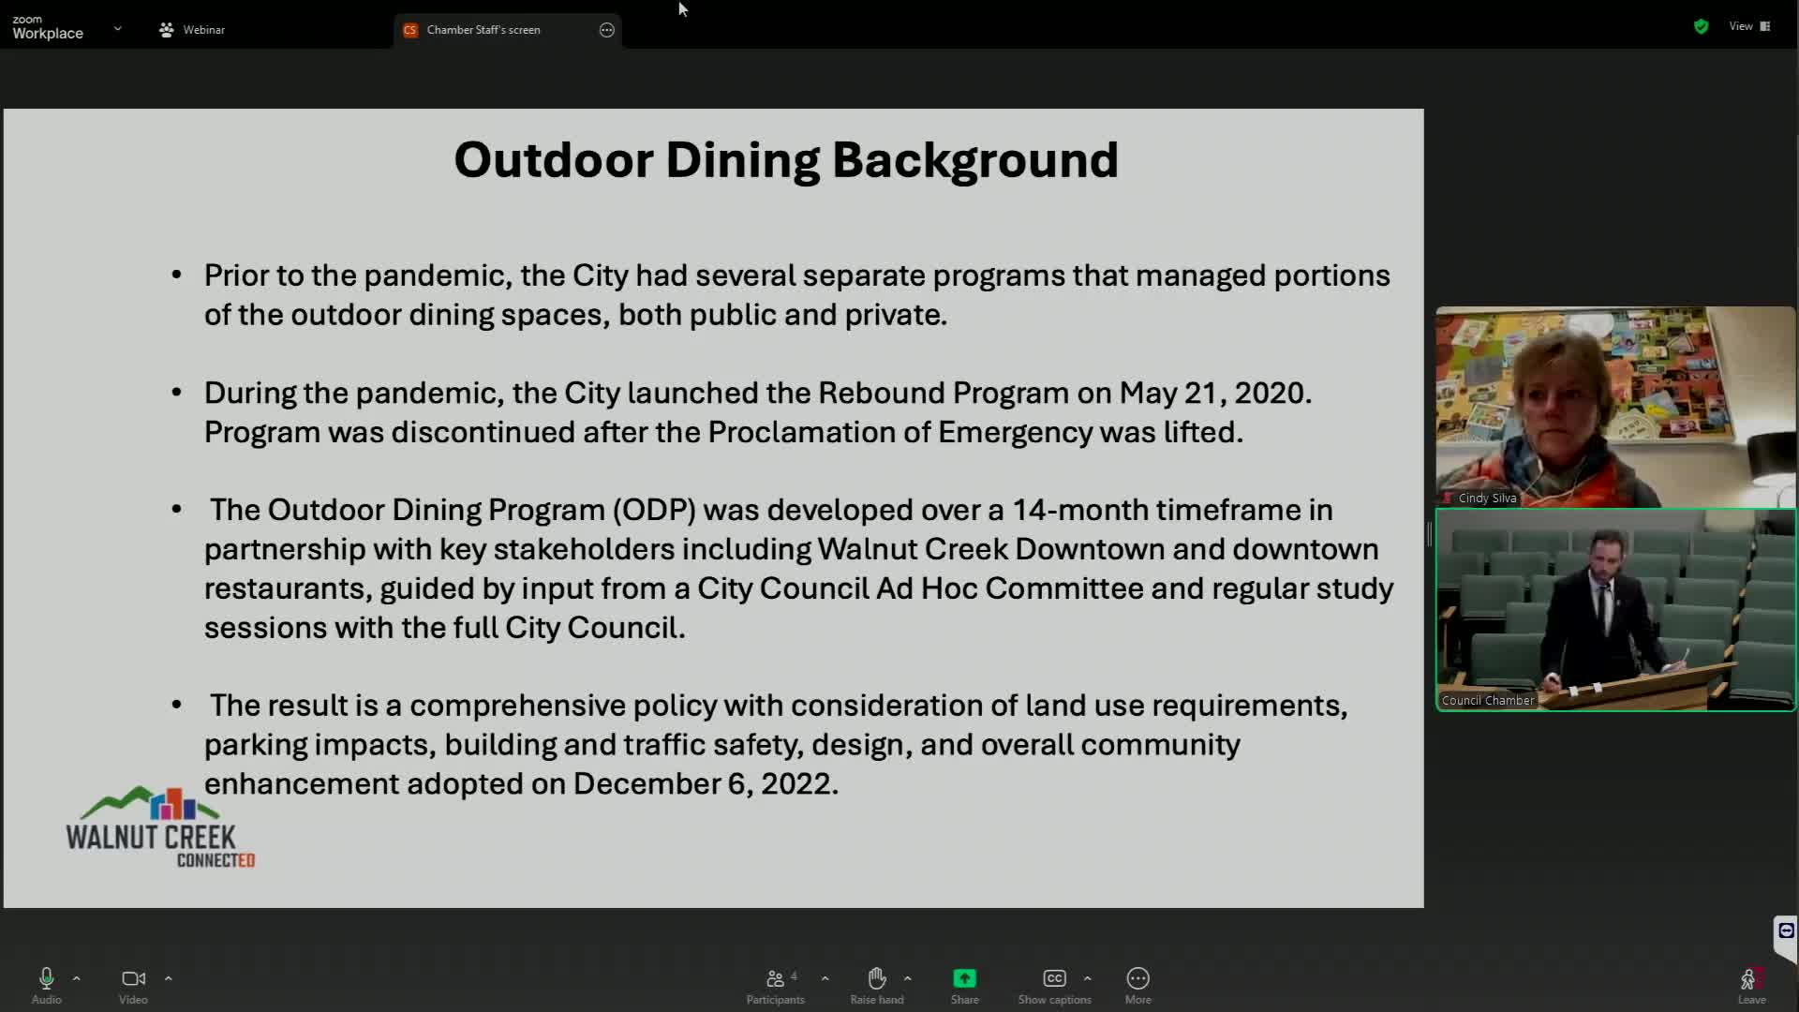This screenshot has width=1799, height=1012.
Task: Click the Leave meeting icon
Action: [1750, 980]
